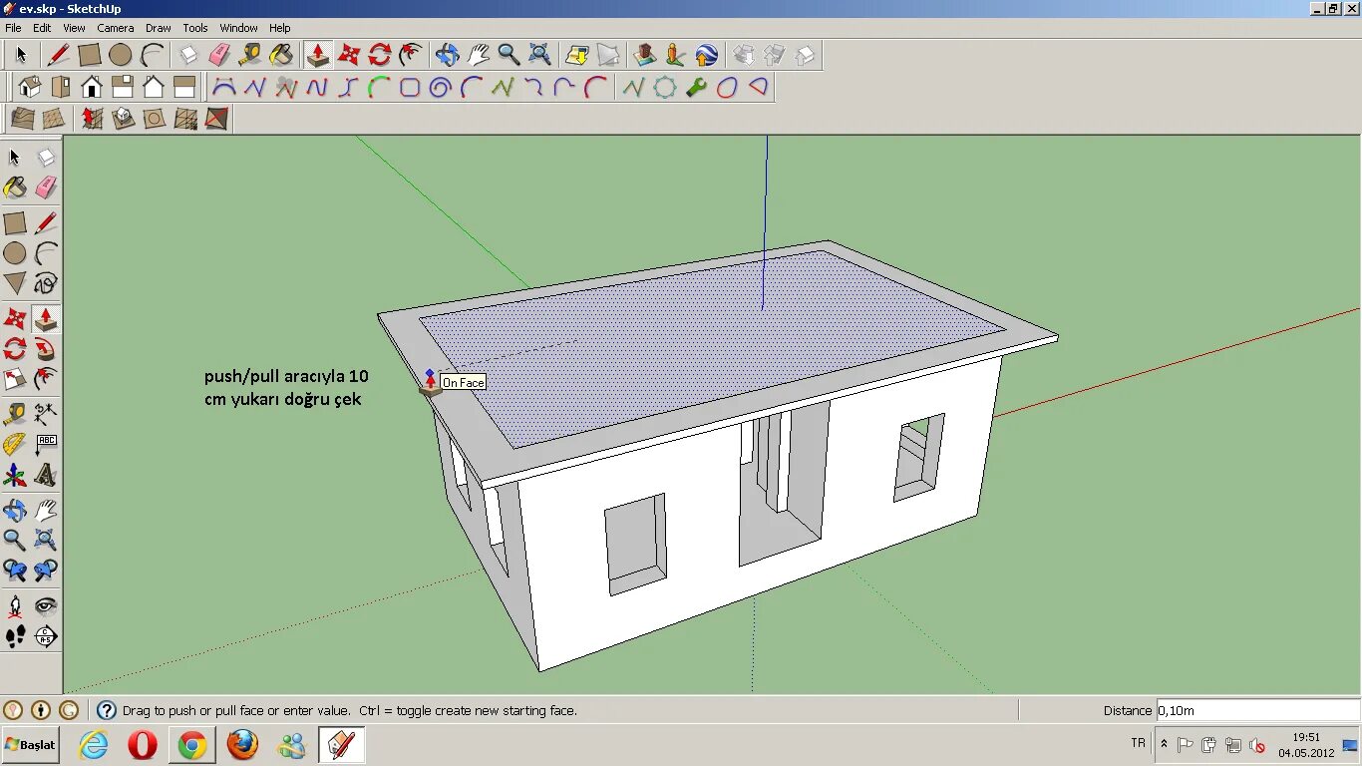Switch to Iso view

30,87
